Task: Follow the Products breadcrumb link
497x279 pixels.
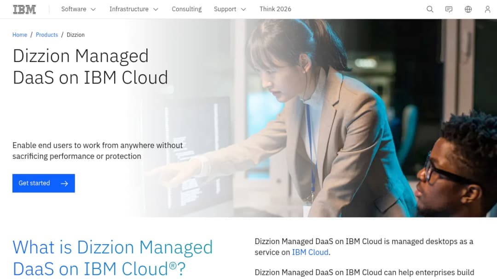Action: (47, 35)
